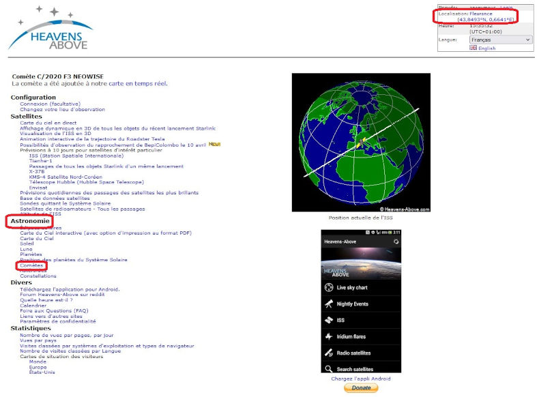Open 'Liens vers d'autres sites'
Viewport: 539px width, 397px height.
click(51, 316)
